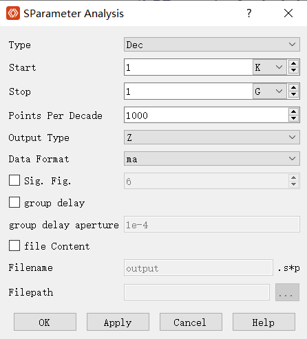Viewport: 307px width, 339px height.
Task: Open Stop unit dropdown showing G
Action: coord(270,91)
